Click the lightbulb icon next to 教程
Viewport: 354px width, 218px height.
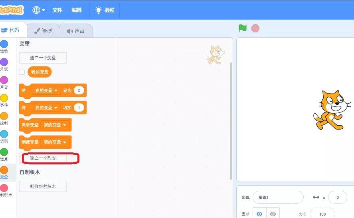pos(99,10)
